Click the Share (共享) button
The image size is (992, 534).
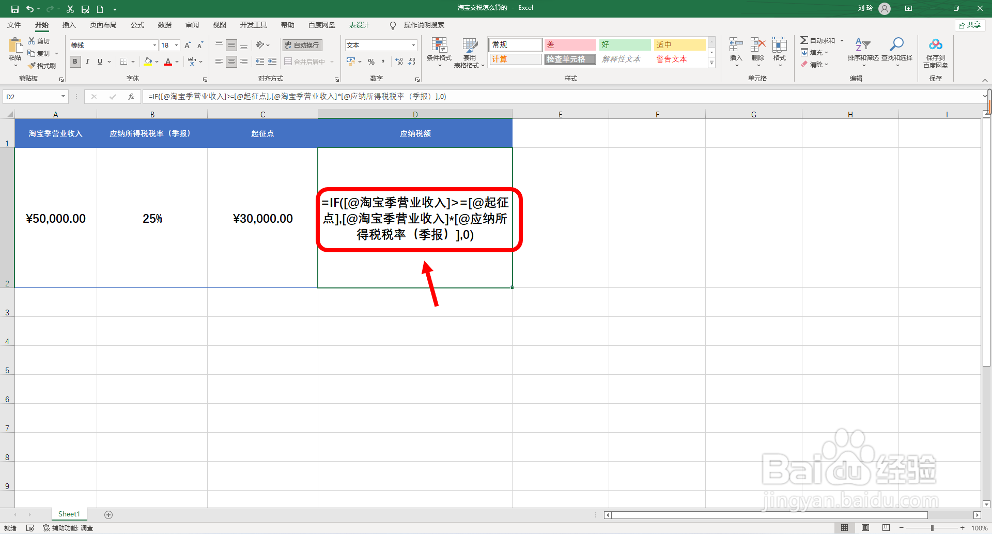pyautogui.click(x=970, y=25)
